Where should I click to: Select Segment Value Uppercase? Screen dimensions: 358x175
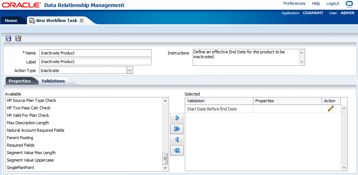[30, 160]
